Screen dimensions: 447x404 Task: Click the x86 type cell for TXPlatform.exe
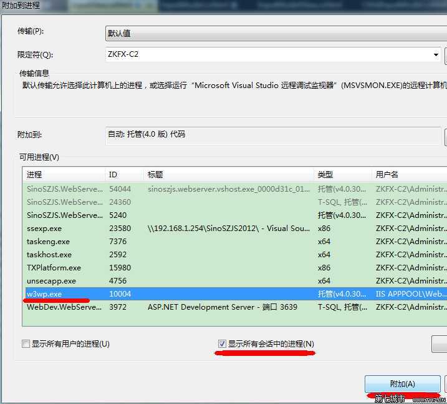point(324,267)
